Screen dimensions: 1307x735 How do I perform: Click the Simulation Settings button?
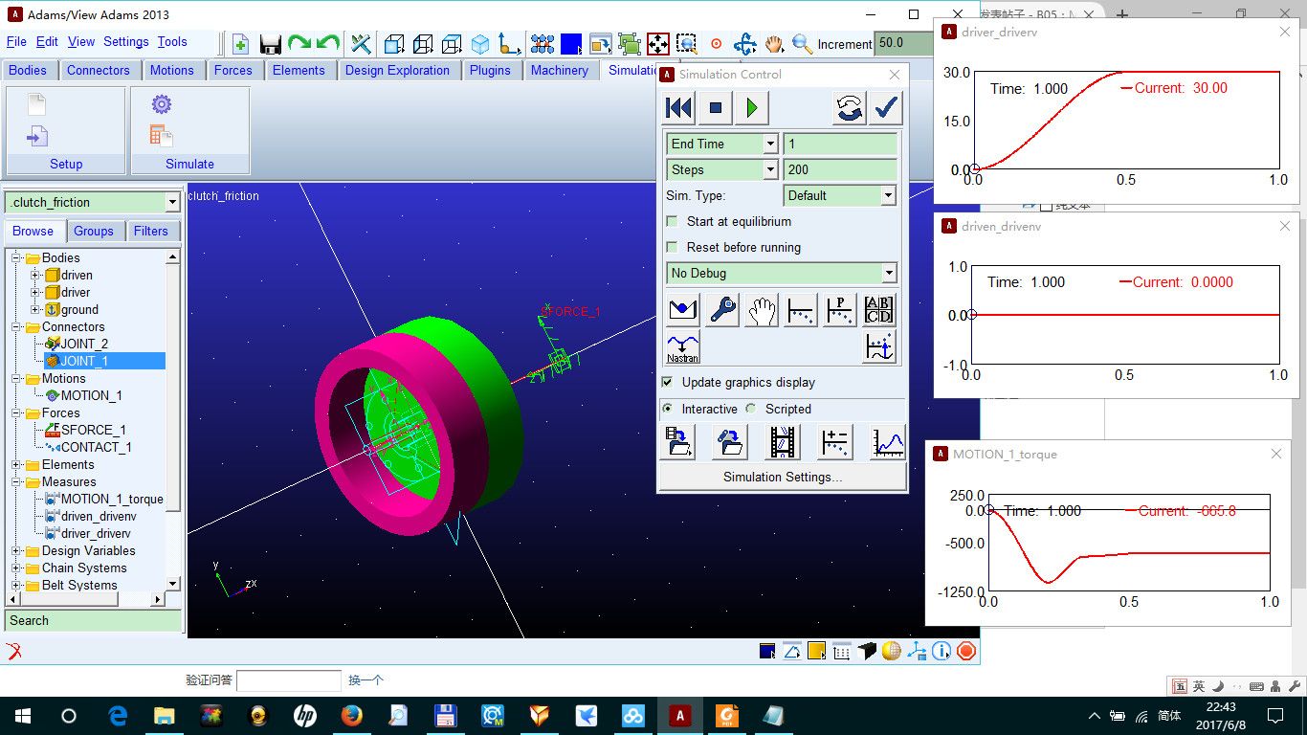pos(782,477)
